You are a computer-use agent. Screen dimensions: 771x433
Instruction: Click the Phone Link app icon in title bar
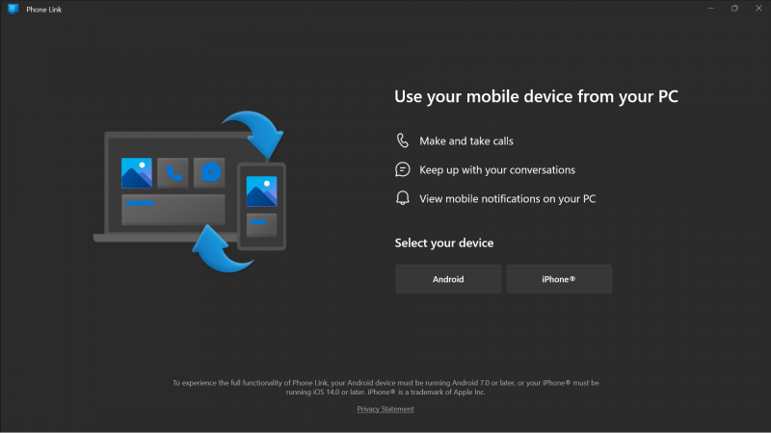click(13, 9)
